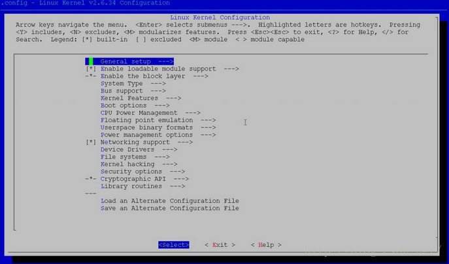Screen dimensions: 449x264
Task: Click Enable loadable module support label
Action: (x=158, y=69)
